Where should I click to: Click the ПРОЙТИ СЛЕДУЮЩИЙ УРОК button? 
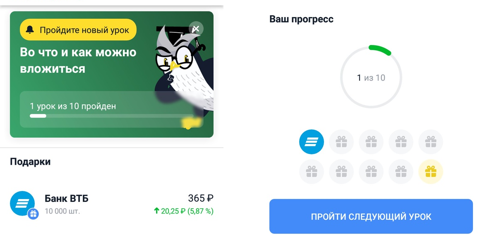(x=371, y=216)
